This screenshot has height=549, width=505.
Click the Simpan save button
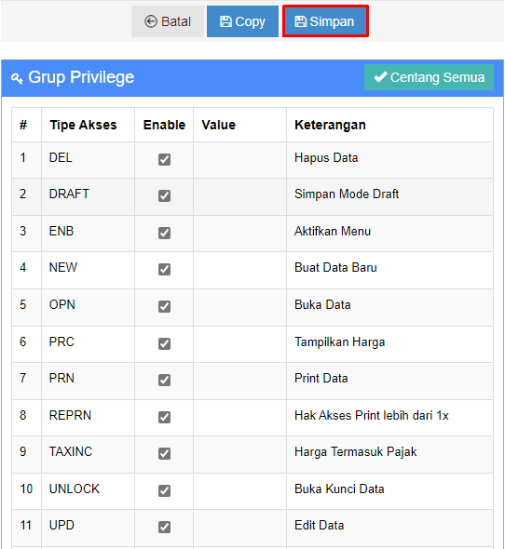325,21
